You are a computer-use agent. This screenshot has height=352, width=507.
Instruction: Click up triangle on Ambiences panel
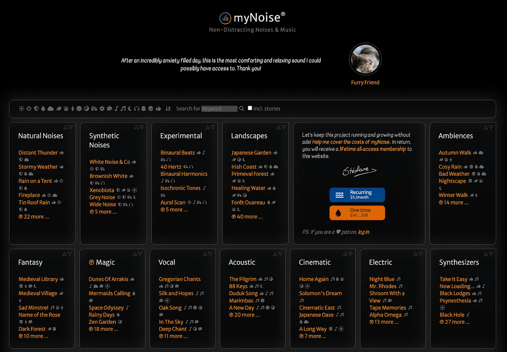[486, 128]
